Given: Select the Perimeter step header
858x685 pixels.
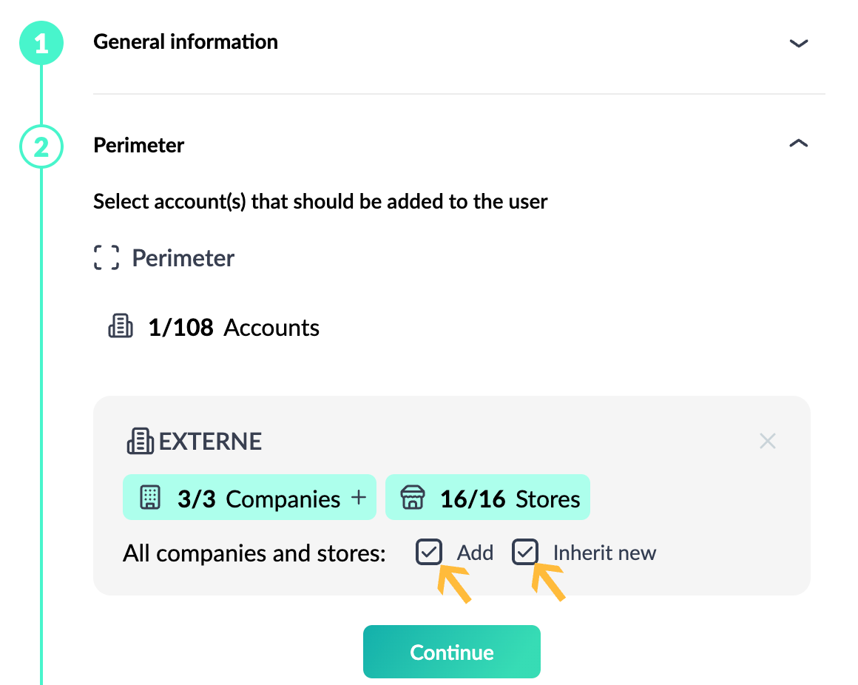Looking at the screenshot, I should coord(138,146).
